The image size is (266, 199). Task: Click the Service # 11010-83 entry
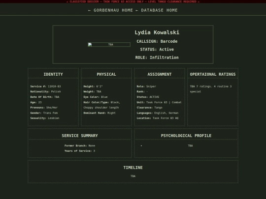coord(45,86)
